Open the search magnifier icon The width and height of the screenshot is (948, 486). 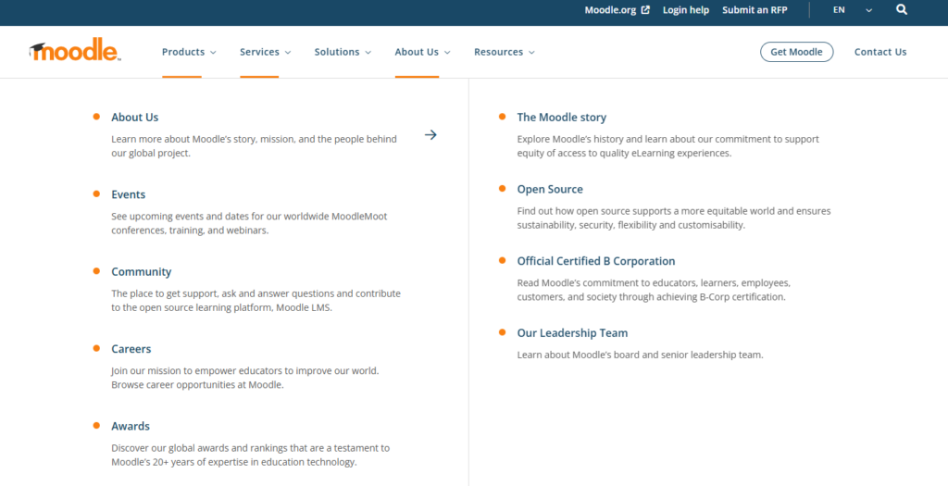(x=902, y=9)
